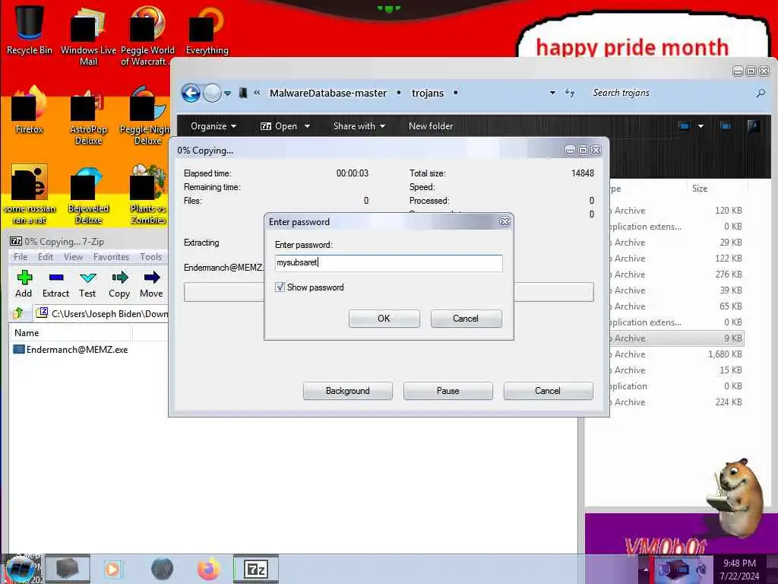Open the Share with dropdown

[x=359, y=126]
